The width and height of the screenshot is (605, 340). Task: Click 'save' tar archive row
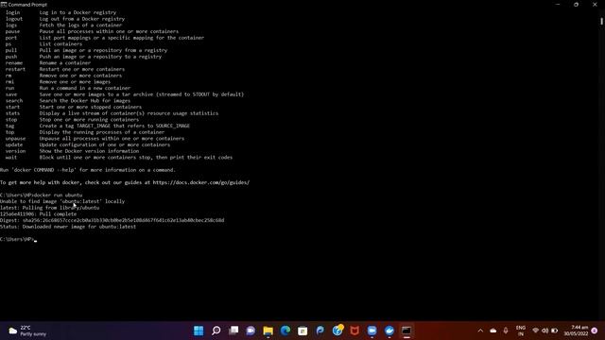point(125,94)
